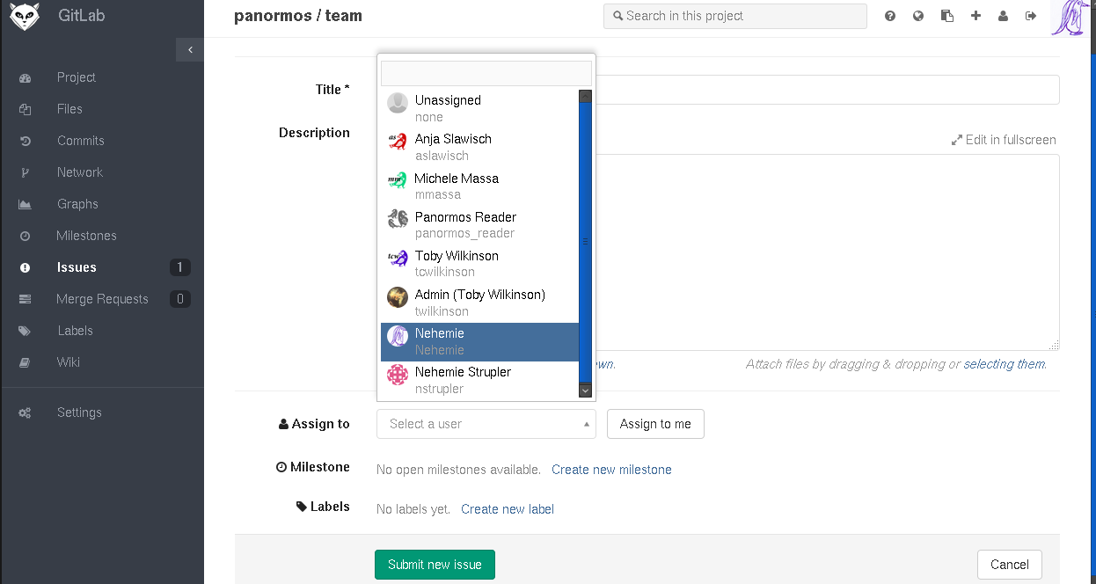Open profile via the user icon
1096x584 pixels.
(x=1003, y=16)
